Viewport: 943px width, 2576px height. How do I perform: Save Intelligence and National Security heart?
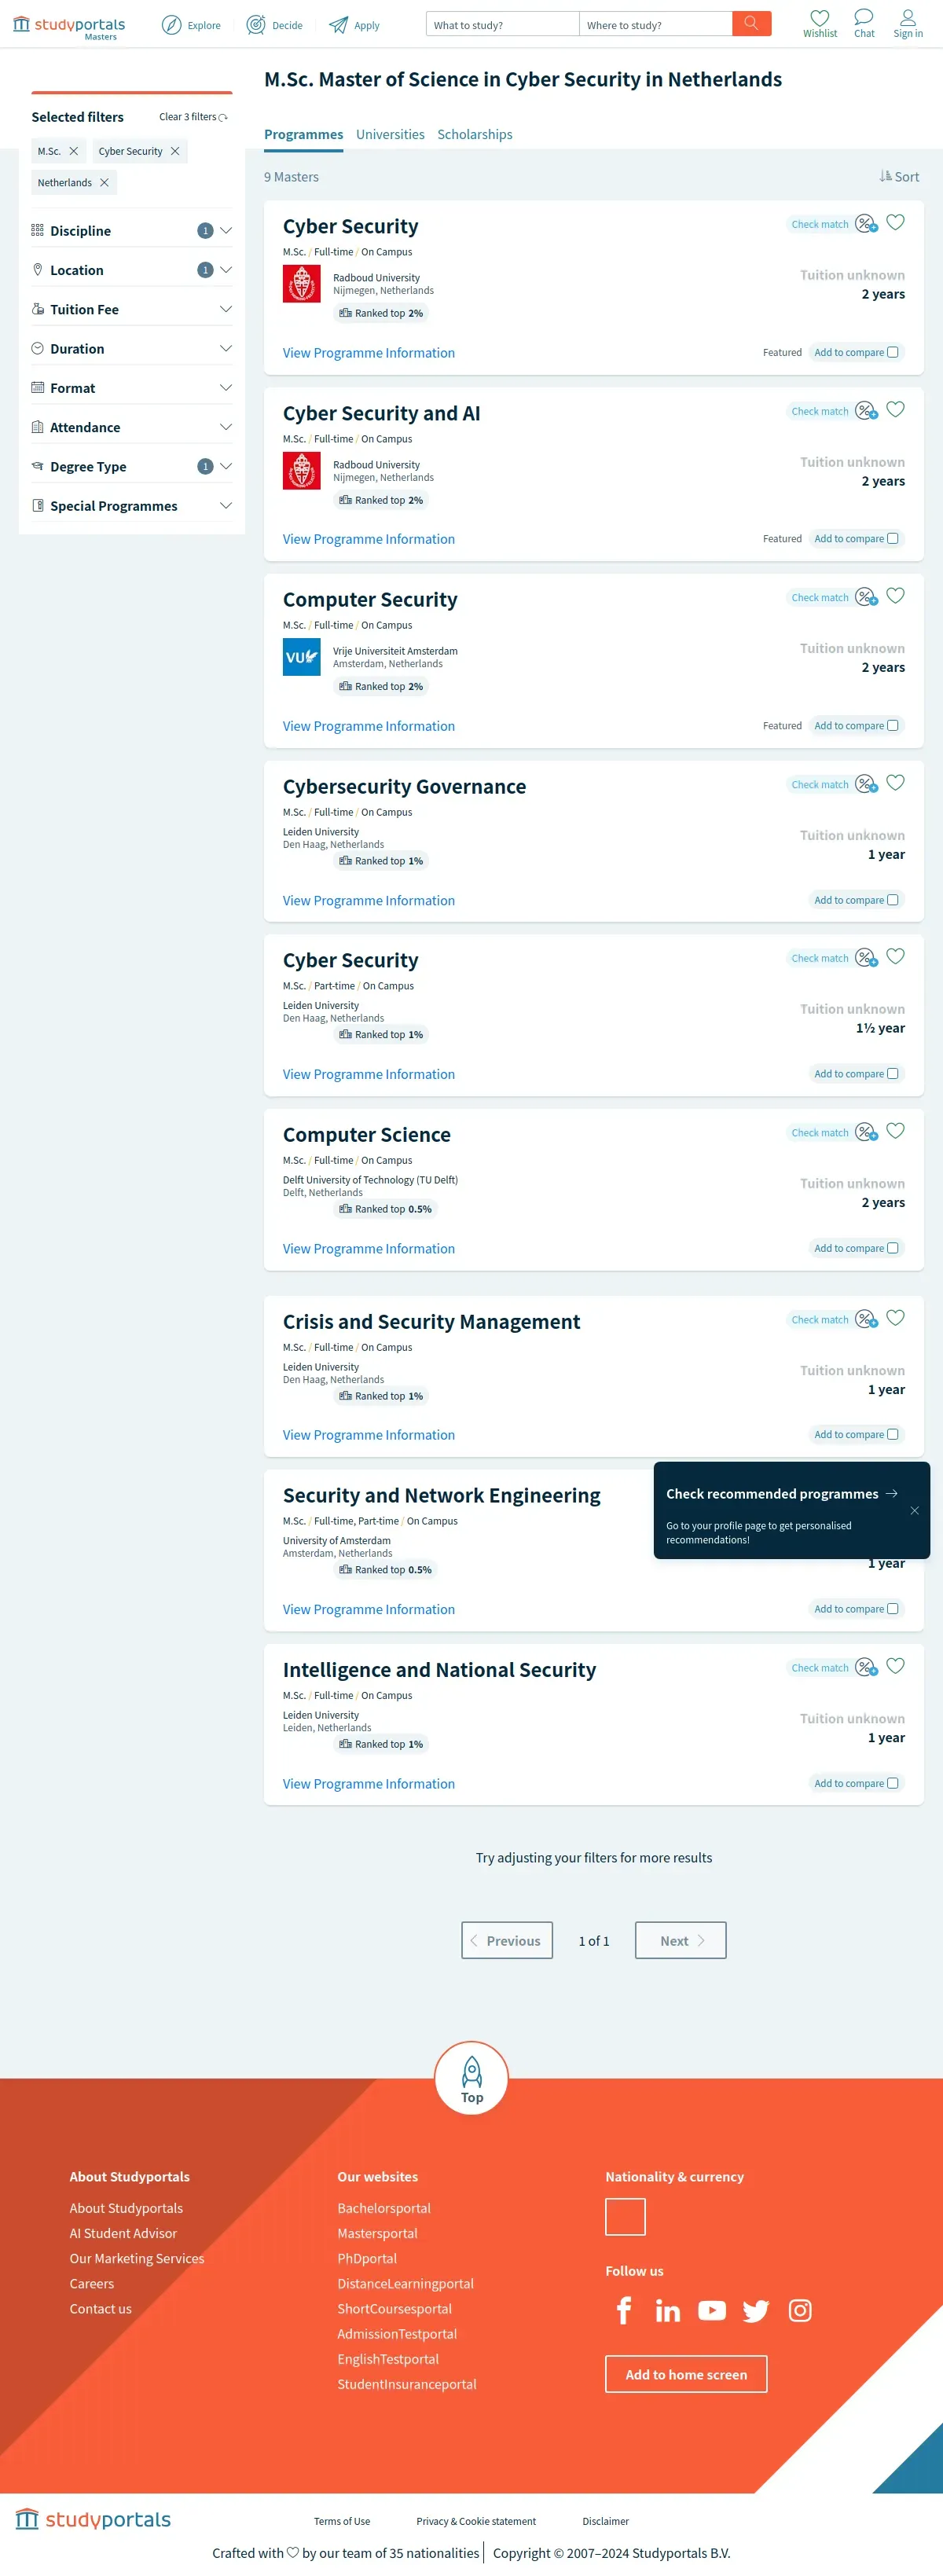pos(895,1665)
